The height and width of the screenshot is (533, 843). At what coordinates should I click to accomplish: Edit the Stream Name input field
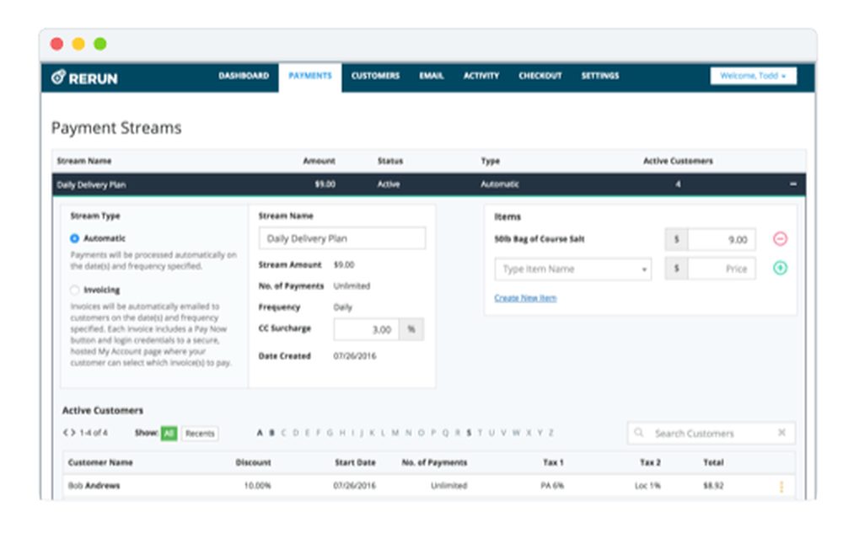342,238
